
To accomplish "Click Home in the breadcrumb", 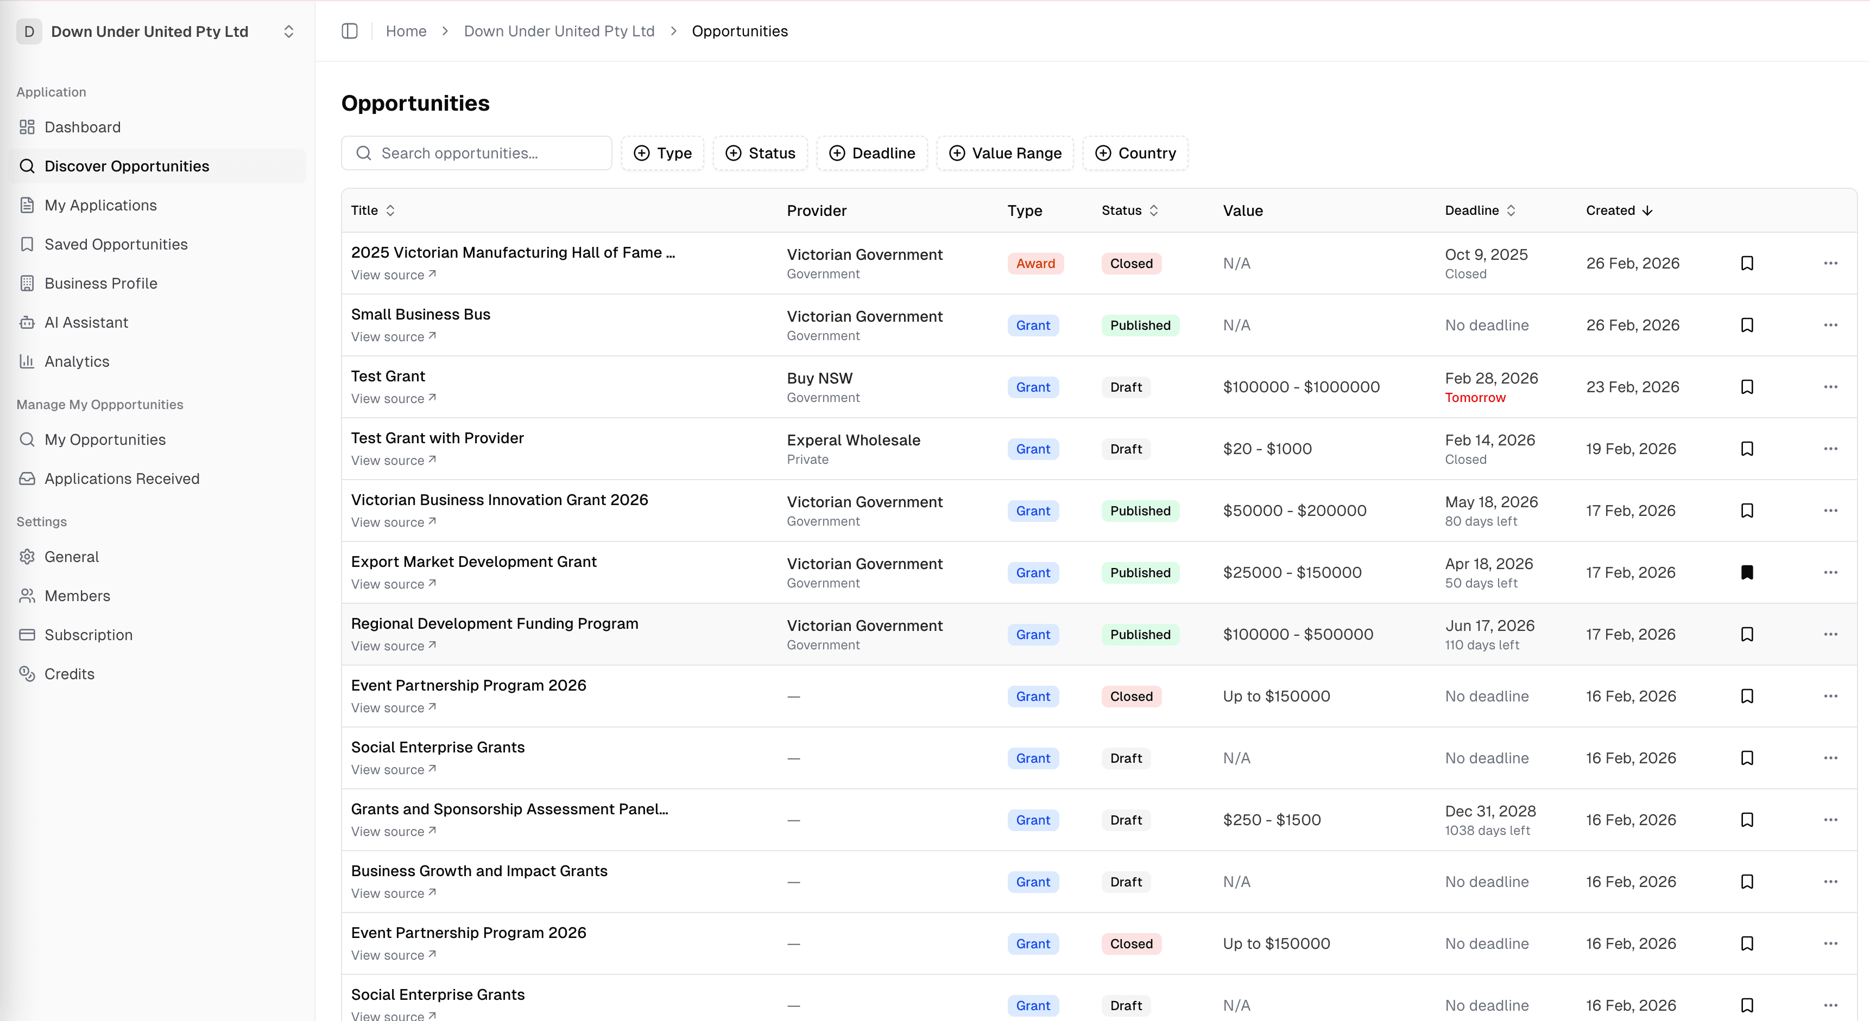I will click(x=406, y=31).
